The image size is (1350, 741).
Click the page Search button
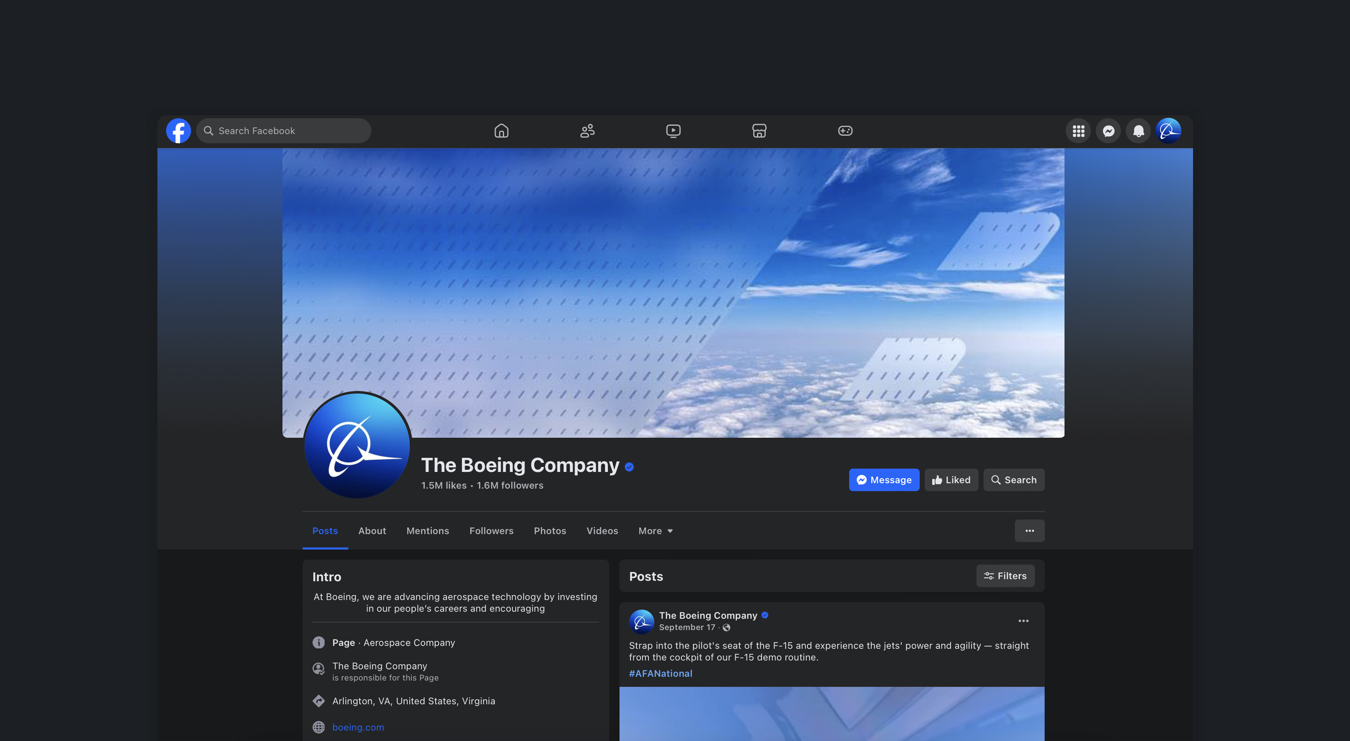click(x=1014, y=480)
